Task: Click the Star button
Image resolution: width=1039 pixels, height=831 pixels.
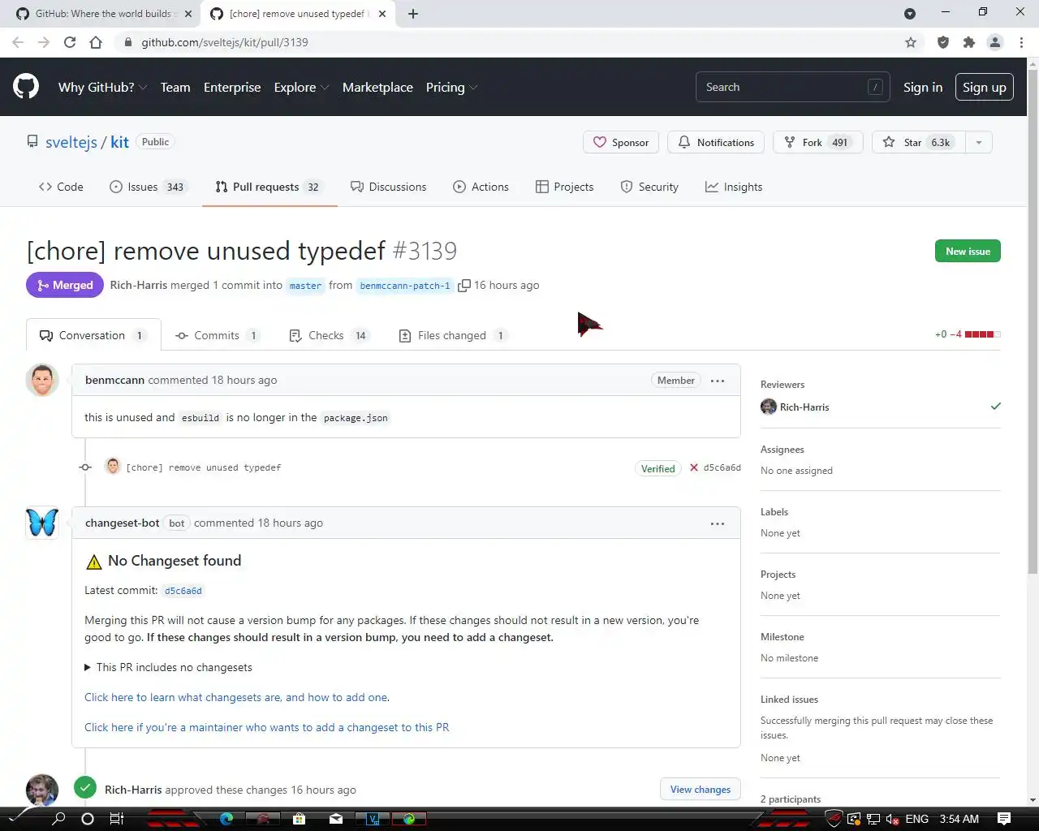Action: click(x=919, y=142)
